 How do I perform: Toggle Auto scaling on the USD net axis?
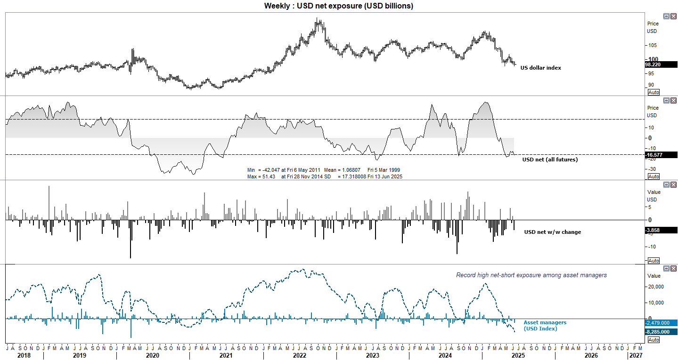pos(653,176)
